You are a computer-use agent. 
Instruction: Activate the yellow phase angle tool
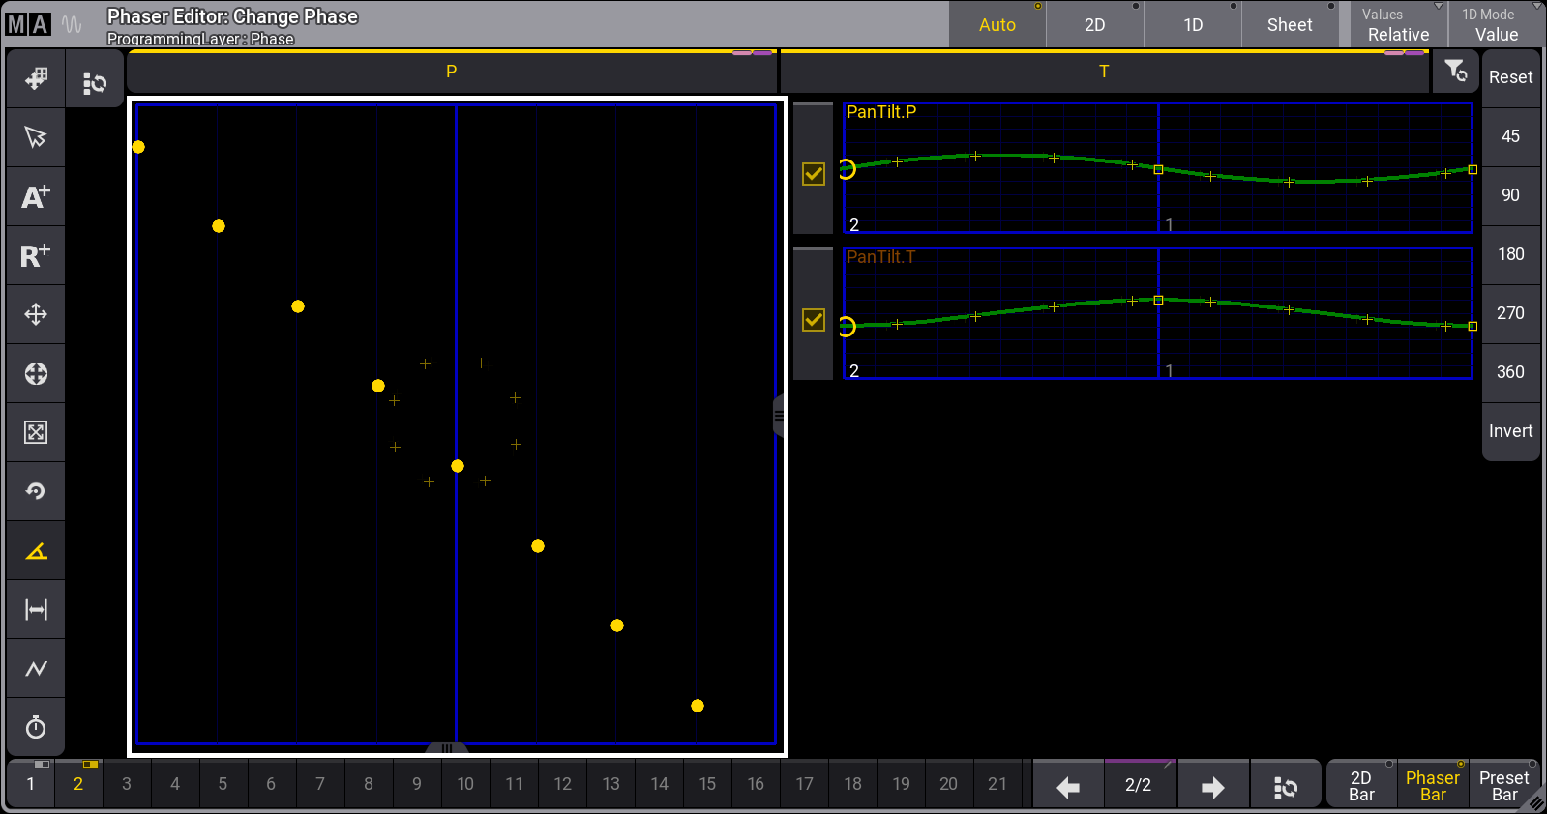point(36,551)
